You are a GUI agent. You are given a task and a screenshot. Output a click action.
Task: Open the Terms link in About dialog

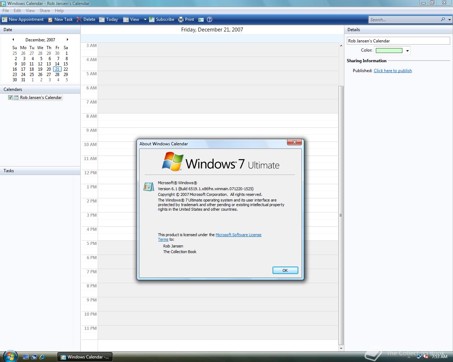tap(163, 239)
